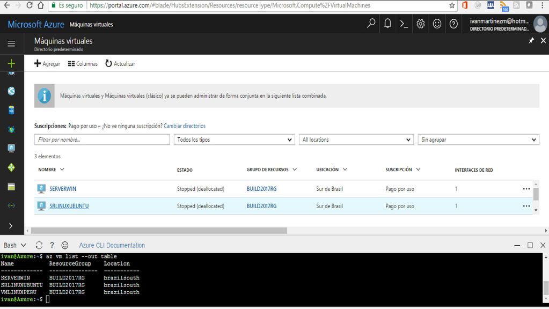Open the Virtual machines monitor sidebar icon
549x309 pixels.
coord(11,149)
